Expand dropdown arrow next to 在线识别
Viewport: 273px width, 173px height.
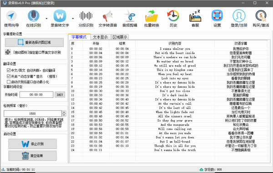click(x=46, y=19)
